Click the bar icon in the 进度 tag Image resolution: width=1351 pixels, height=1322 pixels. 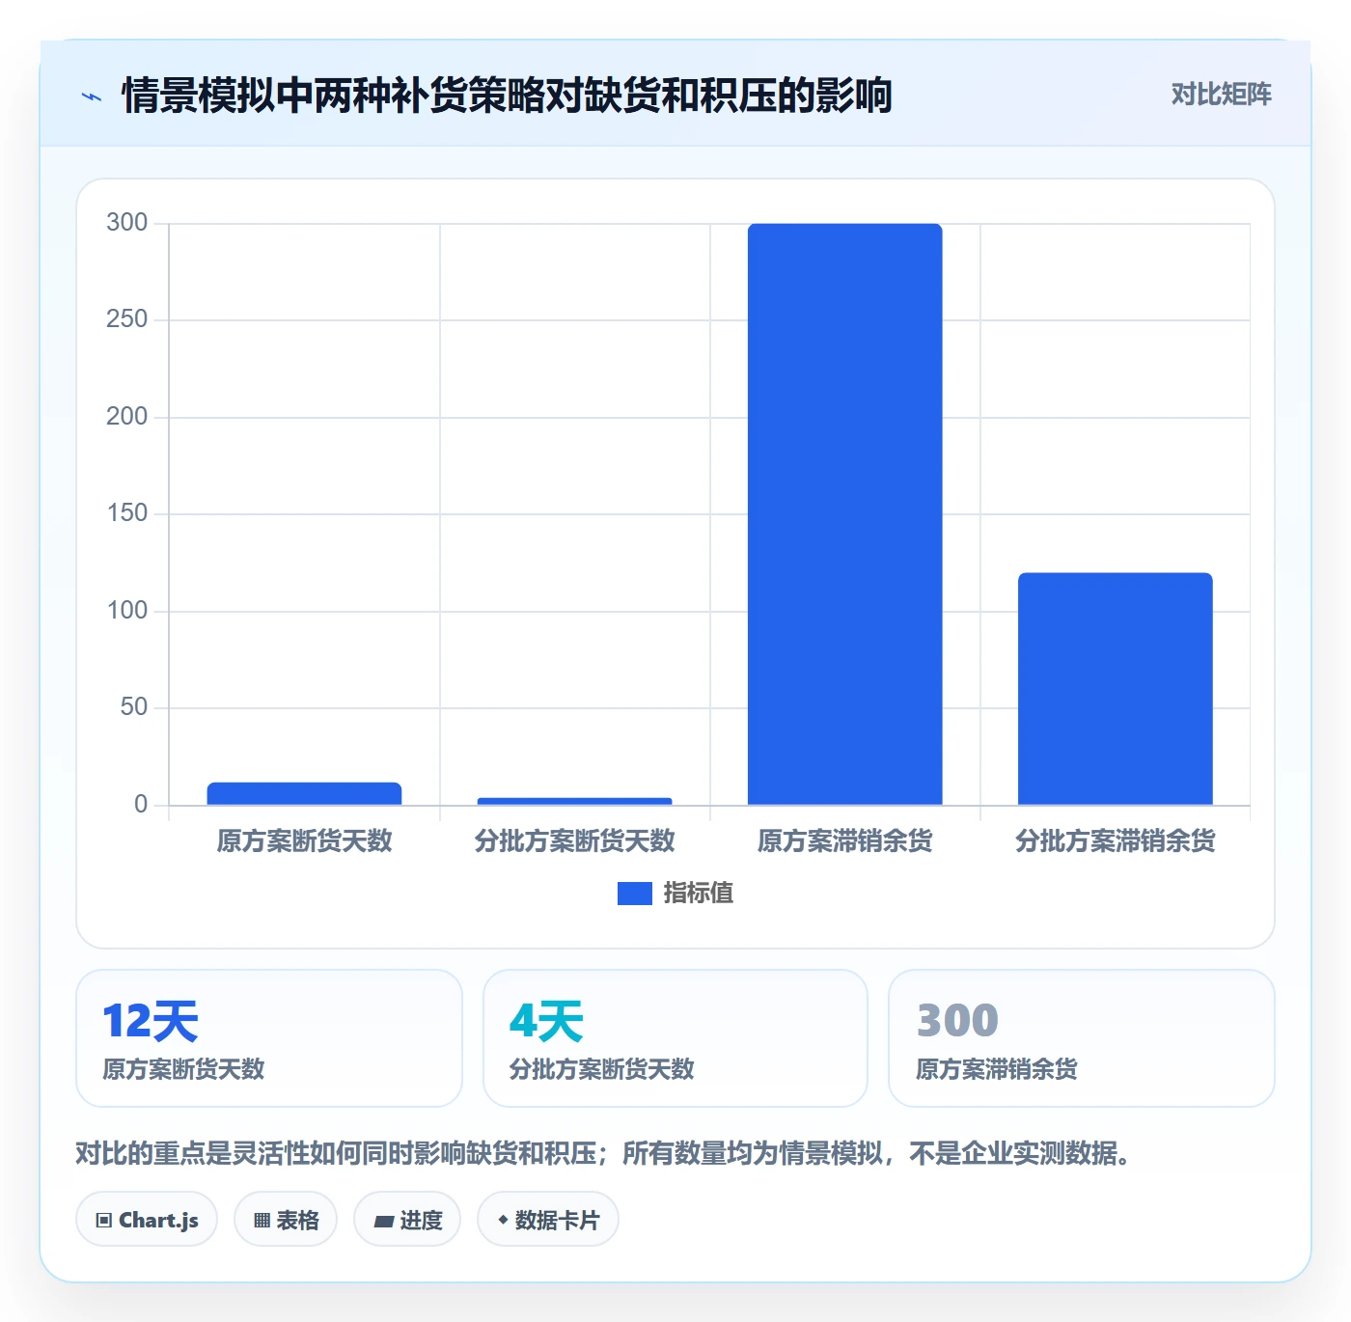click(x=383, y=1222)
